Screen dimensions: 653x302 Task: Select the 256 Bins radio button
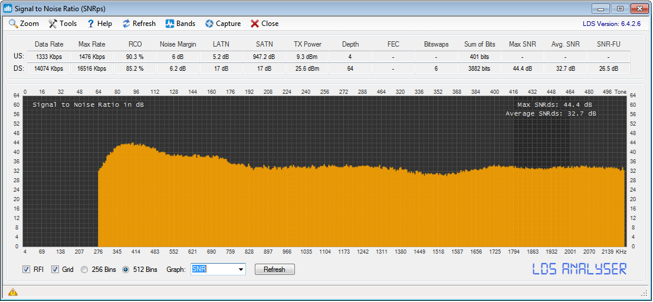coord(84,270)
